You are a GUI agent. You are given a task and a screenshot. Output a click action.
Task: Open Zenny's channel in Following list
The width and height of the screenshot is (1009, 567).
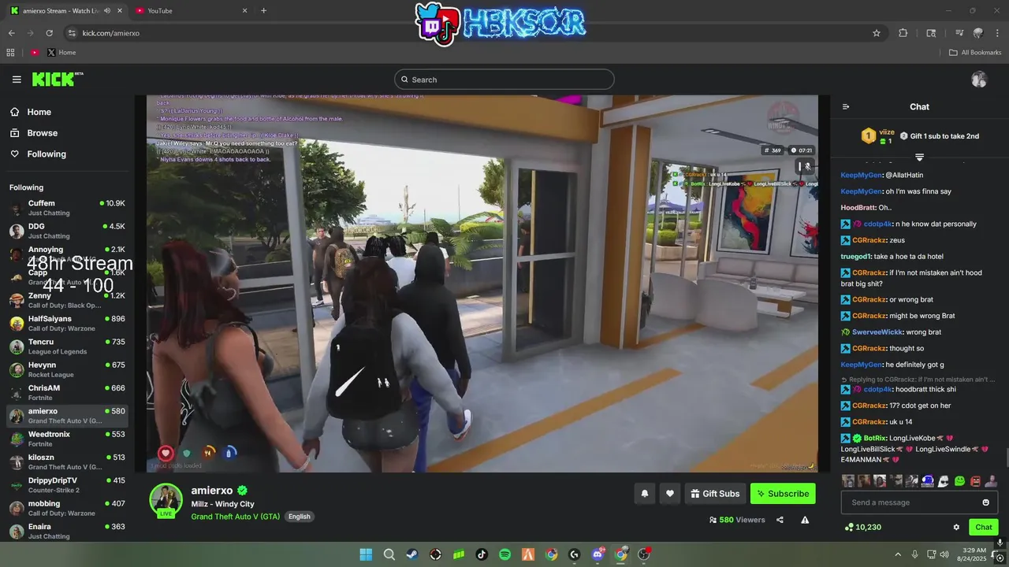click(x=67, y=300)
